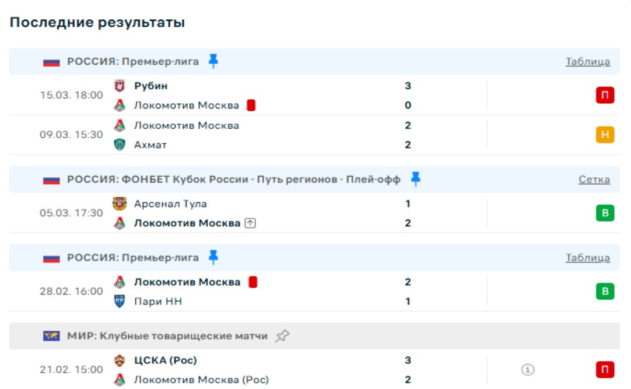Toggle pin on Кубок России league

tap(415, 179)
